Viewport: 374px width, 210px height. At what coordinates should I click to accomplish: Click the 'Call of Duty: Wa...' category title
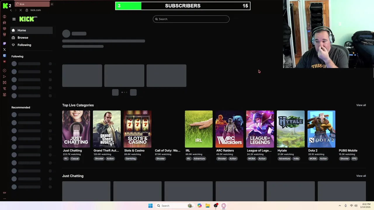(168, 150)
